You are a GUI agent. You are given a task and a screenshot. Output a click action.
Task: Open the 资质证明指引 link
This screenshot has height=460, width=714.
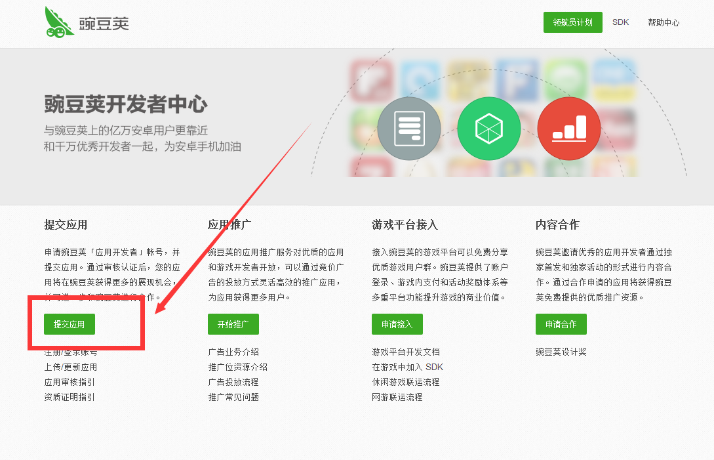click(69, 397)
